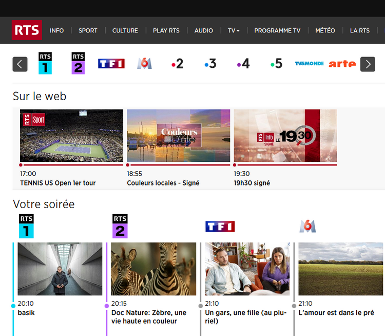Viewport: 385px width, 336px height.
Task: Select the RTS 2 channel logo in carousel
Action: pos(78,63)
